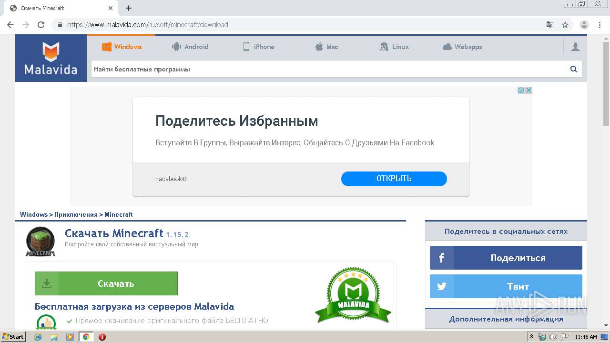Click the red Opera taskbar icon
This screenshot has width=610, height=343.
pyautogui.click(x=102, y=337)
